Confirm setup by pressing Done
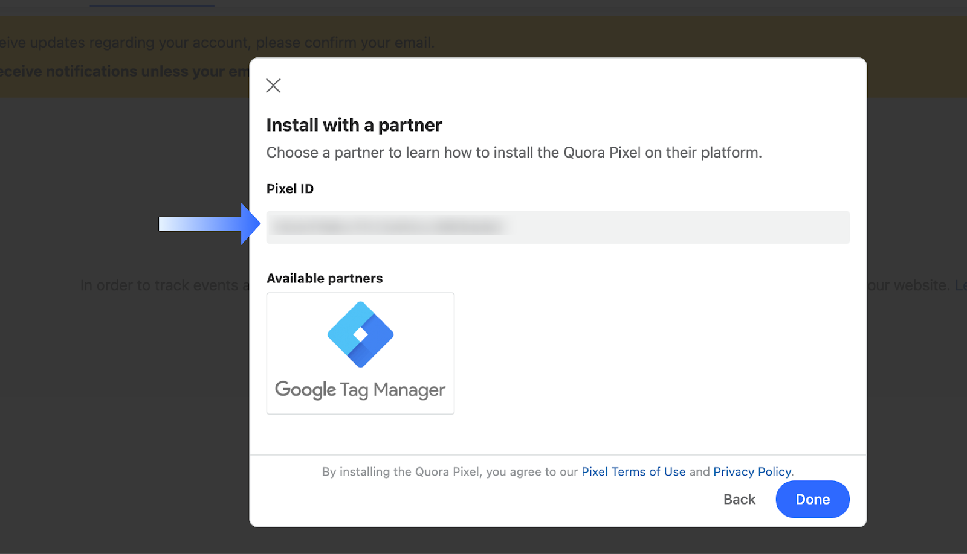The height and width of the screenshot is (554, 967). (812, 499)
